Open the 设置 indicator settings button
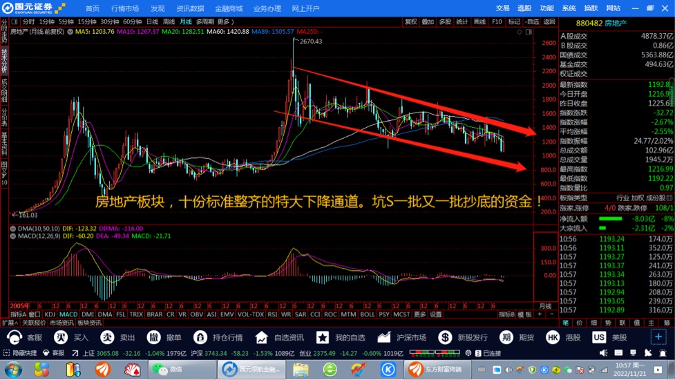This screenshot has height=380, width=675. click(436, 314)
